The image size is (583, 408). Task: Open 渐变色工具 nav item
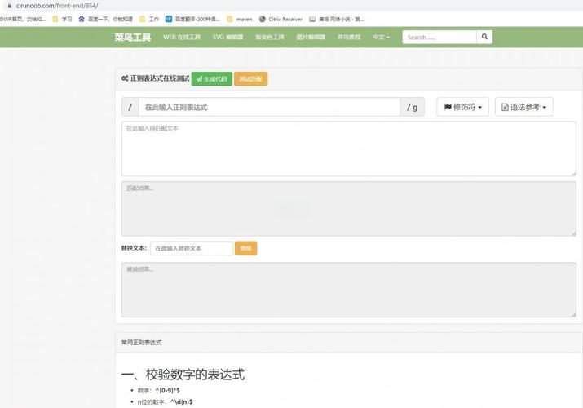tap(270, 37)
